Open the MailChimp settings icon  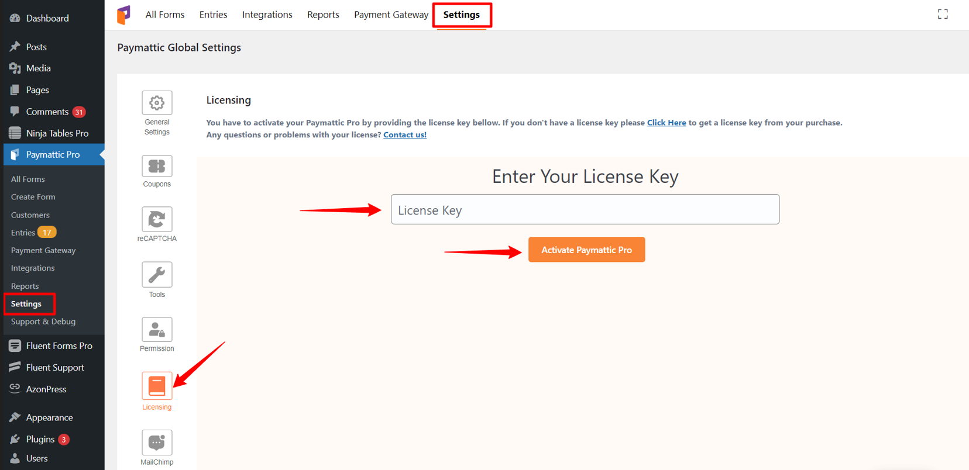coord(157,443)
